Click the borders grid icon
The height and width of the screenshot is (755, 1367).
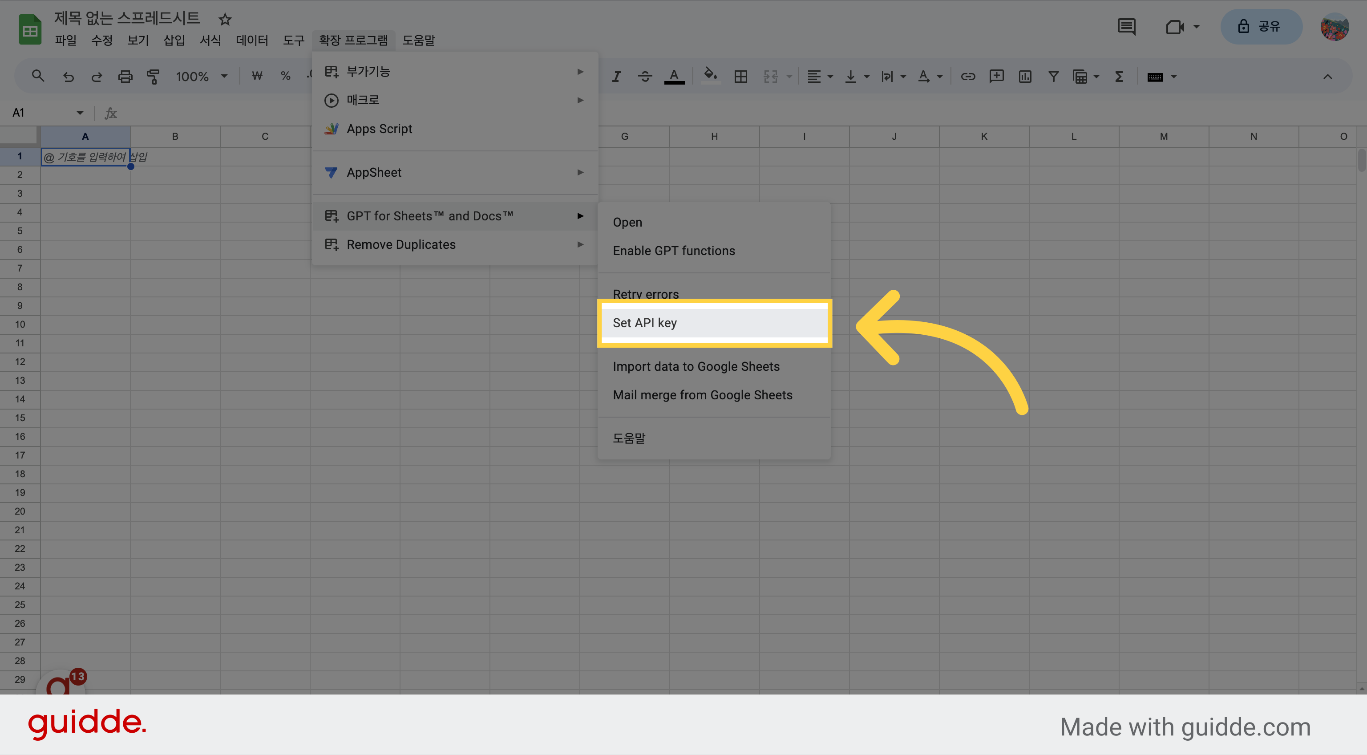(x=741, y=77)
